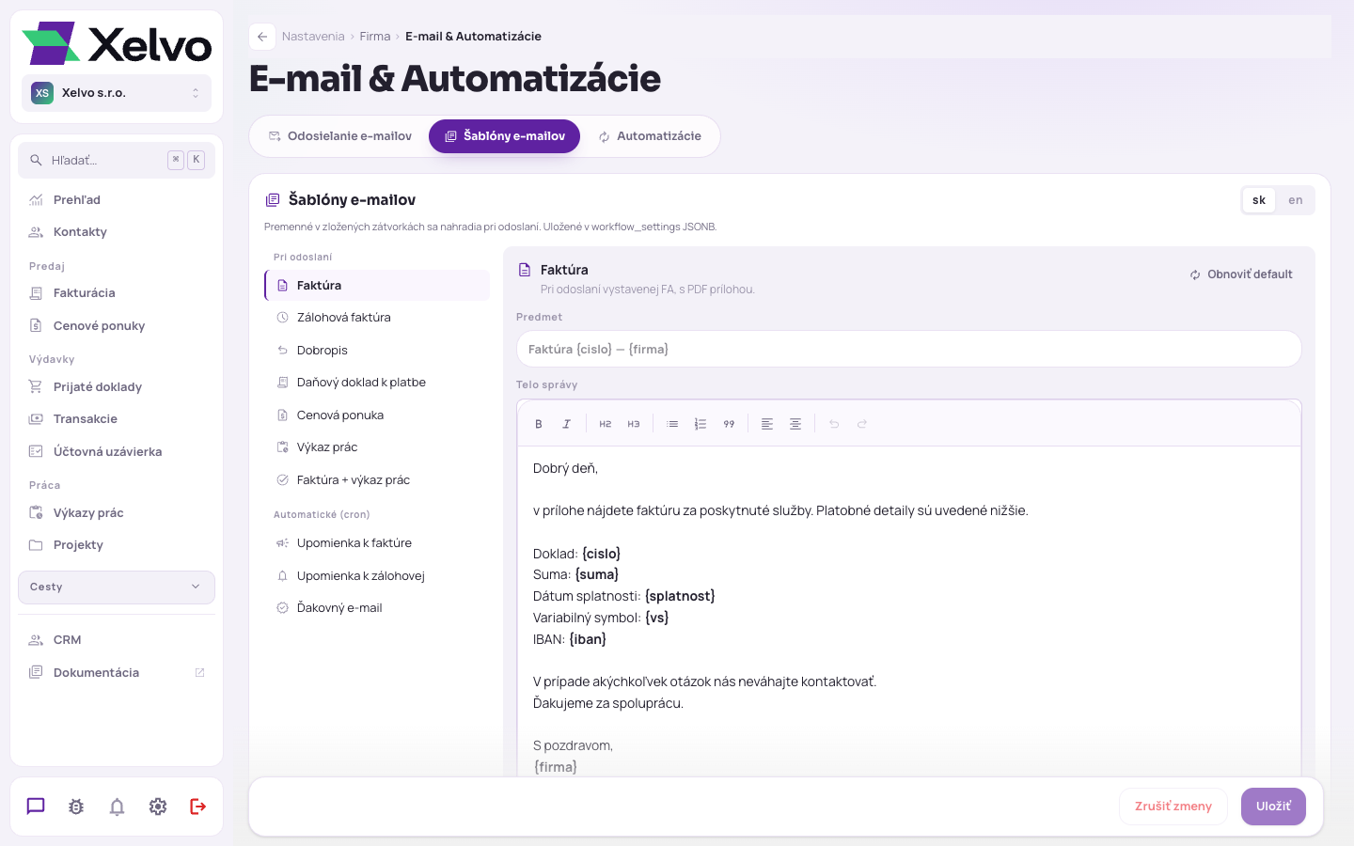Click Zrušiť zmeny button
This screenshot has height=846, width=1354.
click(x=1173, y=807)
